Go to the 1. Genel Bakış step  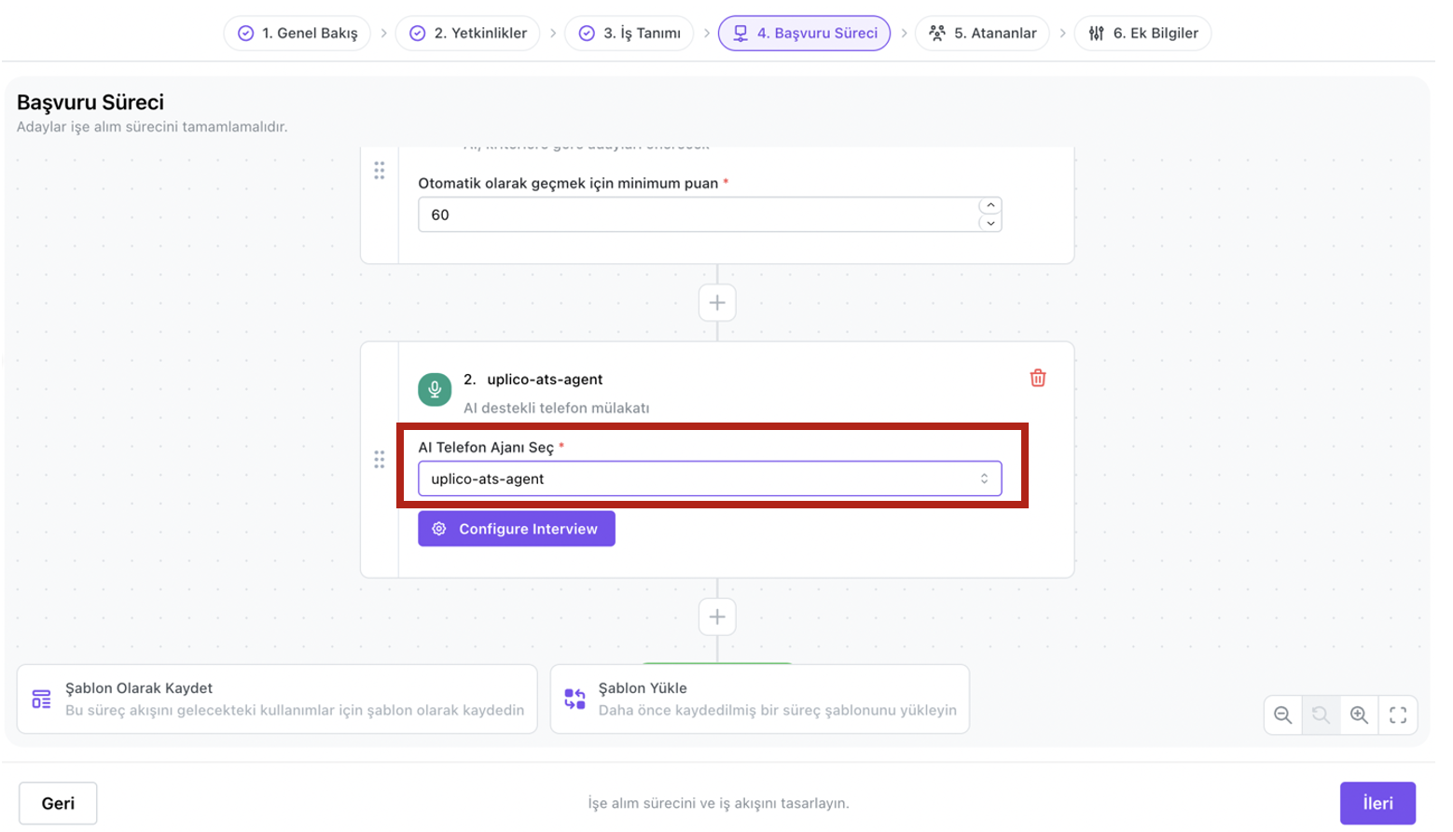tap(298, 34)
